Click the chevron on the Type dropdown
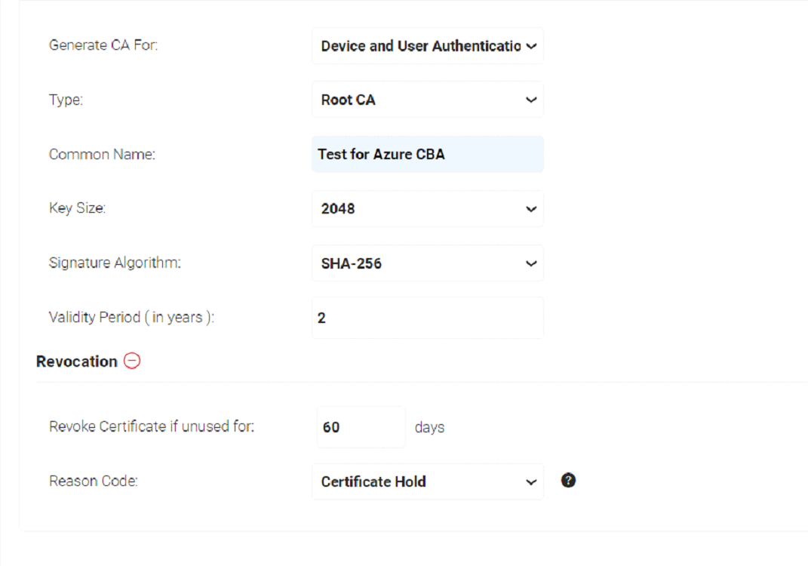Screen dimensions: 808x566 tap(530, 99)
